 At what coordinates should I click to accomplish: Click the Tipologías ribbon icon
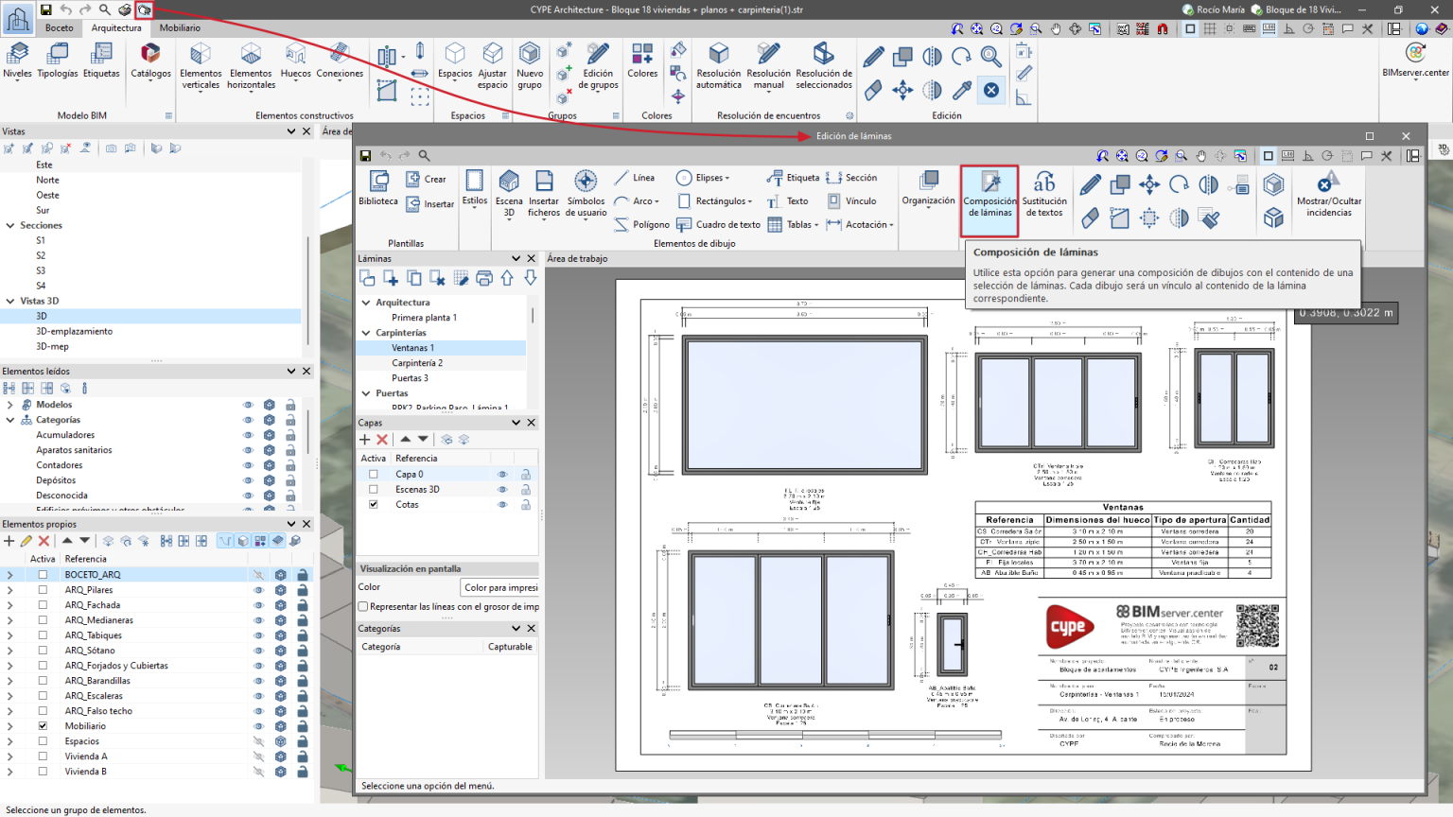tap(58, 61)
